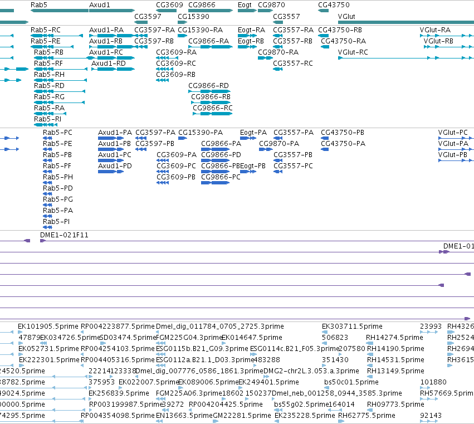Image resolution: width=474 pixels, height=424 pixels.
Task: Select EST RP004223877.5prime
Action: (118, 326)
